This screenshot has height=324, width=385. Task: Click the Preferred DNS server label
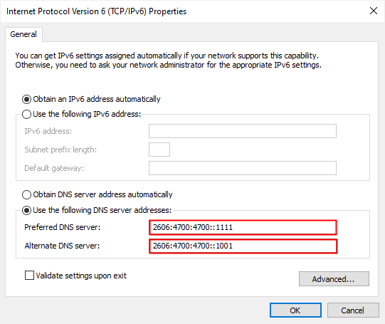pyautogui.click(x=63, y=227)
